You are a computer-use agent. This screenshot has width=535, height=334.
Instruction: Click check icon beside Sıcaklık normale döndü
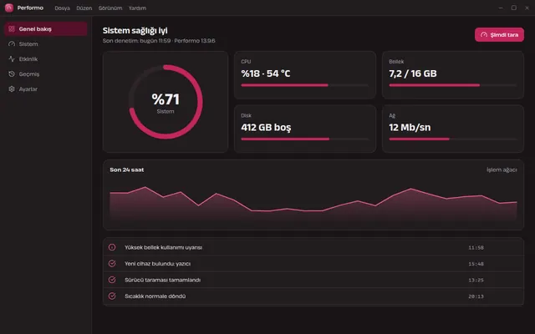click(112, 296)
